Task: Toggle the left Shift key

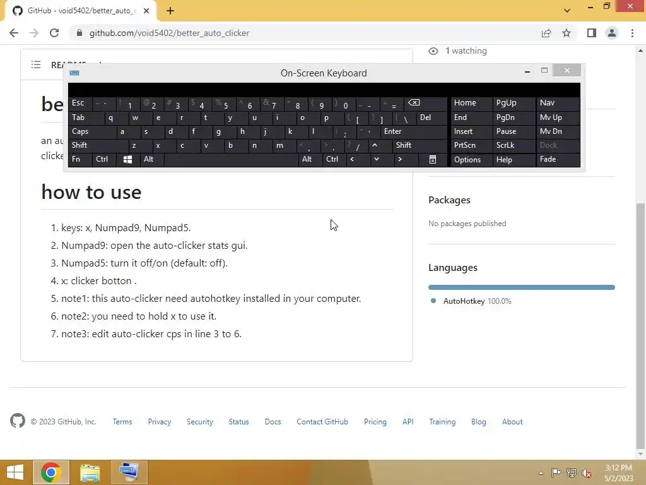Action: pyautogui.click(x=98, y=146)
